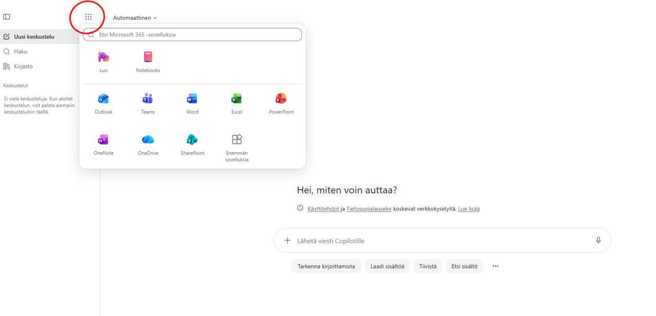Click the microphone icon in message box

pos(598,241)
